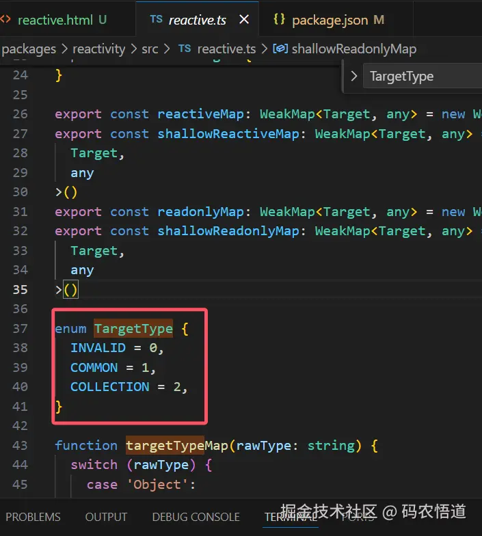This screenshot has width=482, height=536.
Task: Click line number 35 in the gutter
Action: coord(21,290)
